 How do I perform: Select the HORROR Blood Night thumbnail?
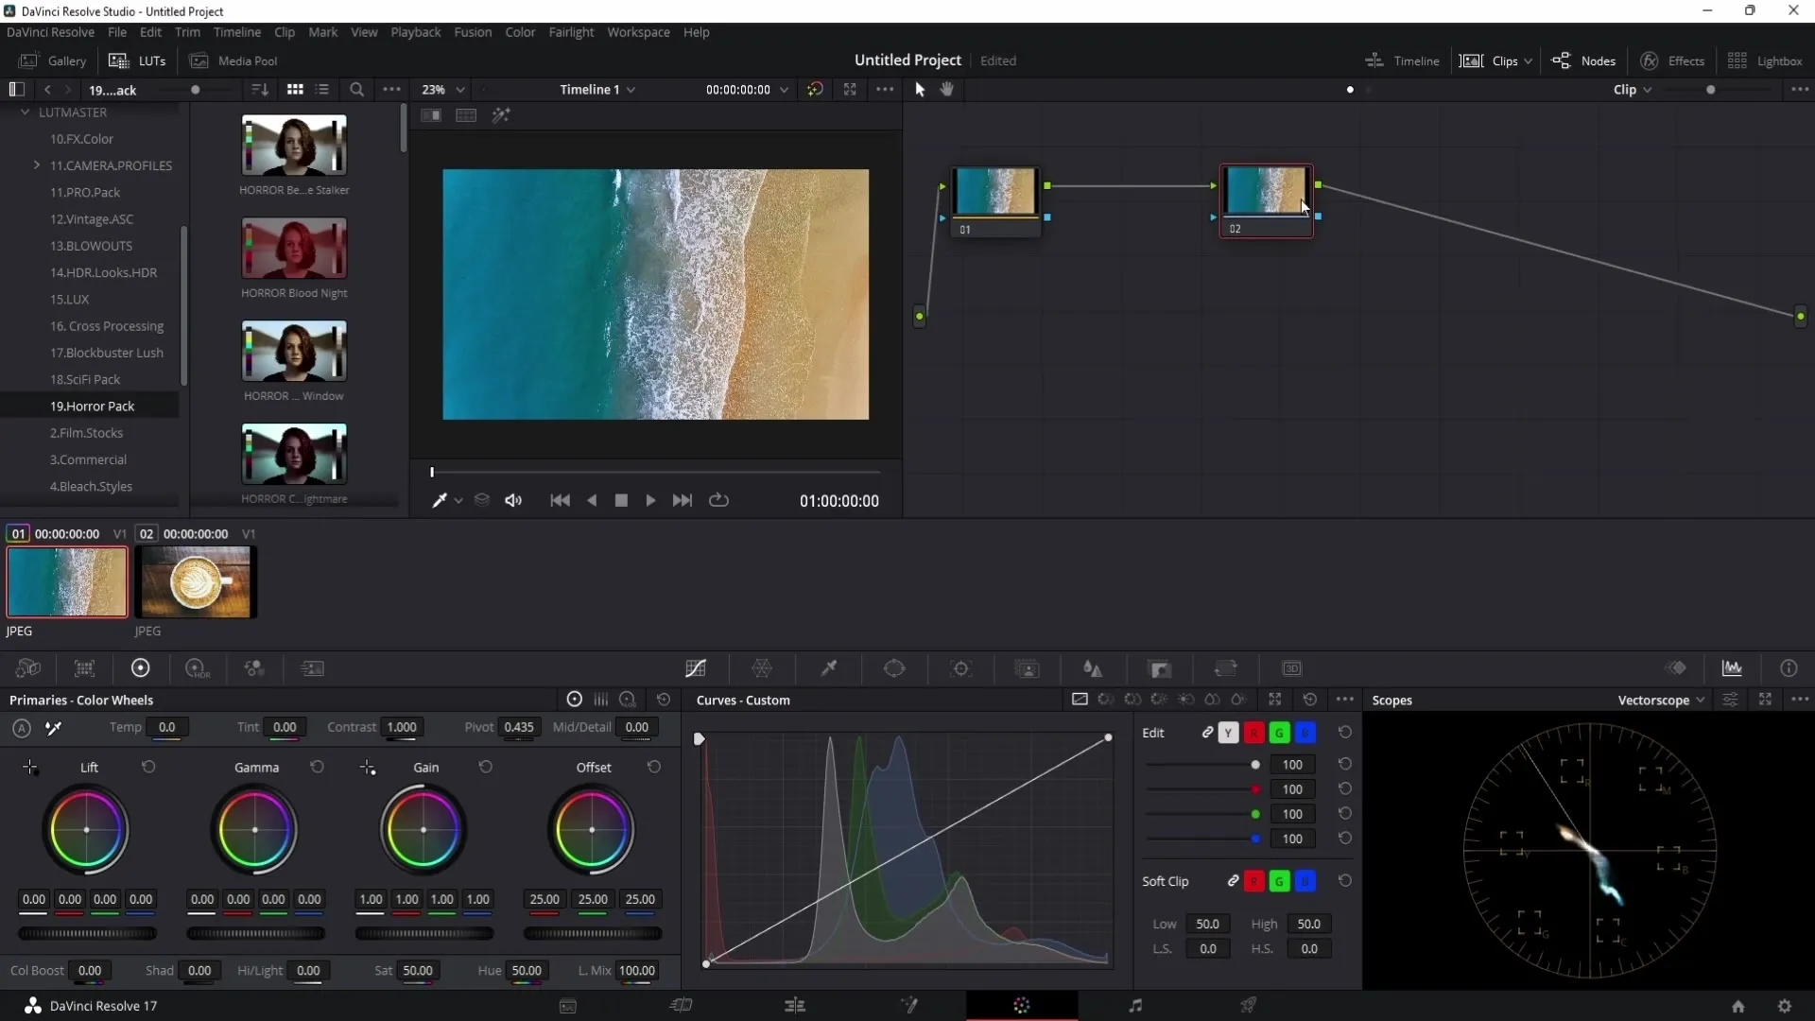(x=293, y=248)
